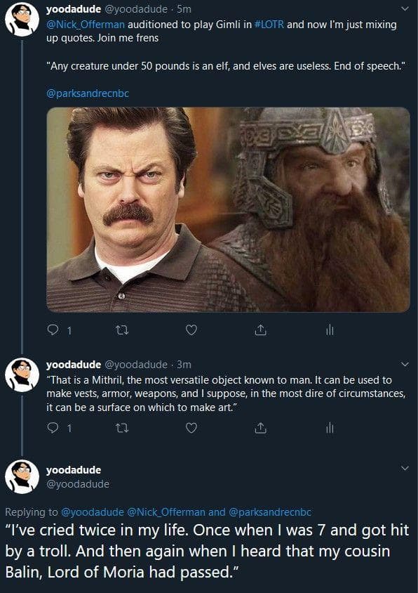Click yoodadude's profile avatar on the first tweet
418x593 pixels.
click(21, 19)
